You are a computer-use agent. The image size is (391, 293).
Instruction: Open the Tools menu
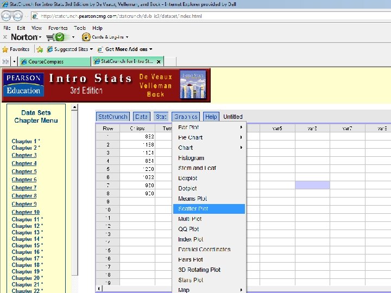80,28
